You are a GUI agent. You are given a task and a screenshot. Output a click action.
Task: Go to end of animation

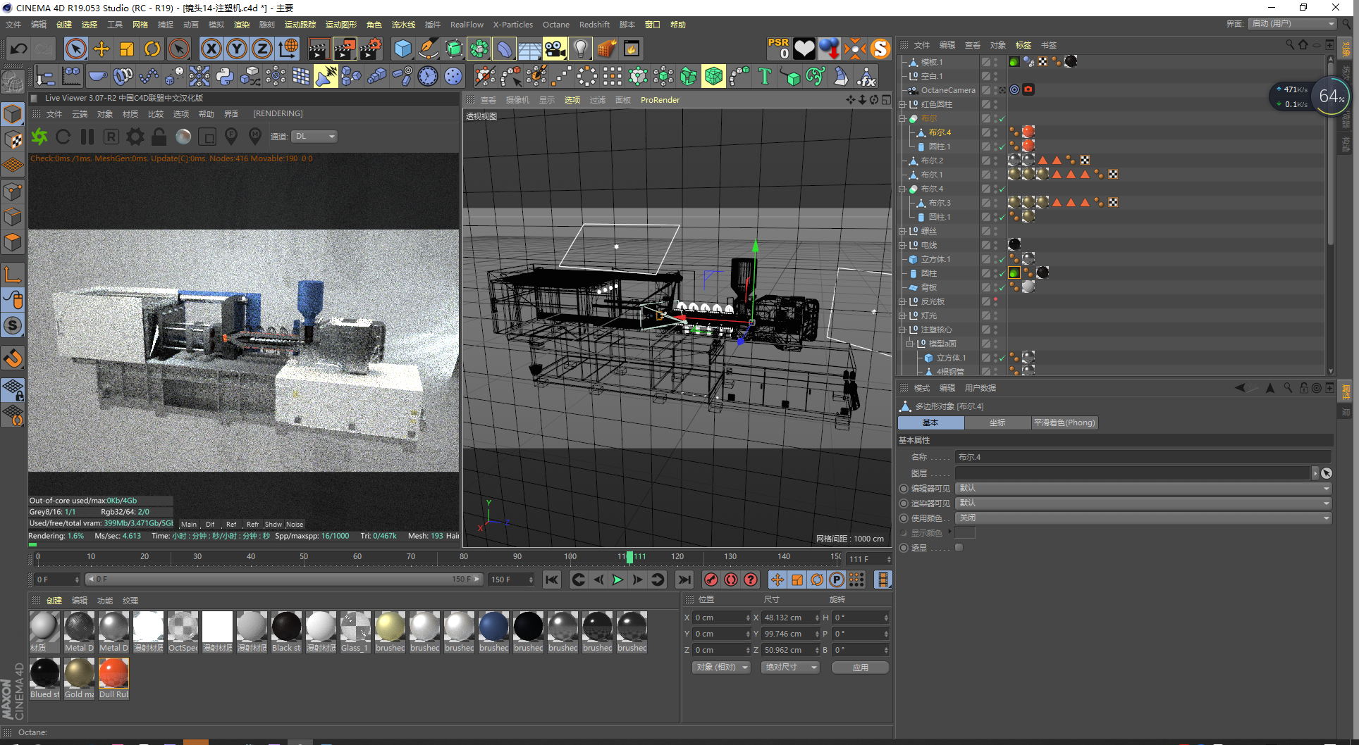[x=684, y=580]
